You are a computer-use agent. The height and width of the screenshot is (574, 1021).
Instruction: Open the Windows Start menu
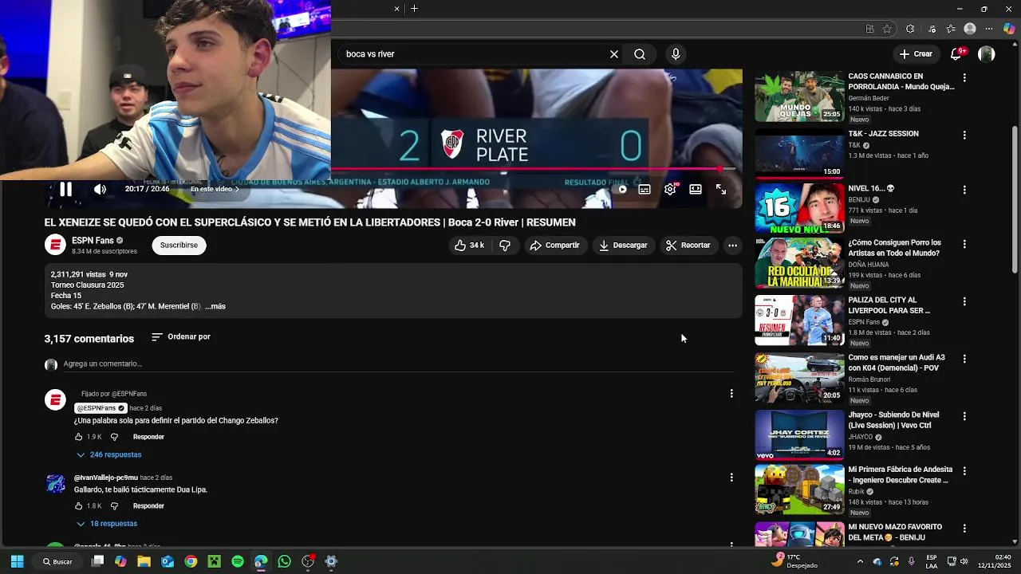(17, 561)
